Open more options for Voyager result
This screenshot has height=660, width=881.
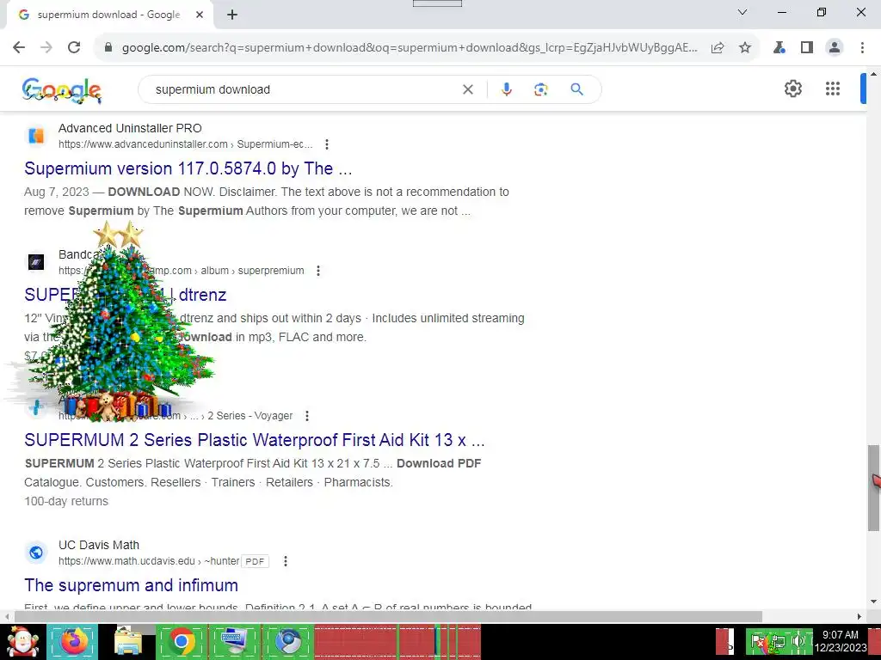[x=307, y=416]
